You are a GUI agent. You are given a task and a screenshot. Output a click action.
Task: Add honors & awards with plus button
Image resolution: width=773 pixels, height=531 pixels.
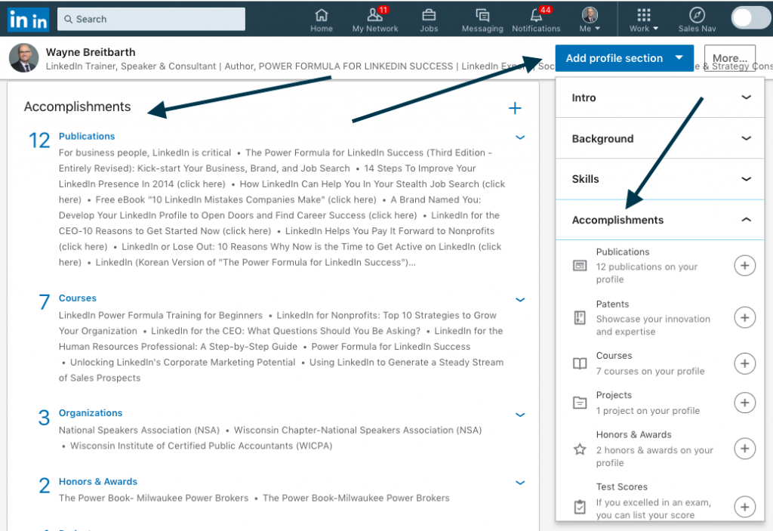click(744, 449)
